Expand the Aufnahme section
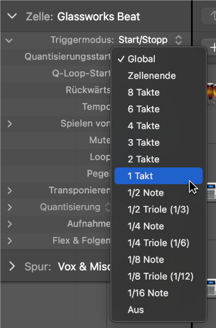The width and height of the screenshot is (216, 328). point(9,224)
